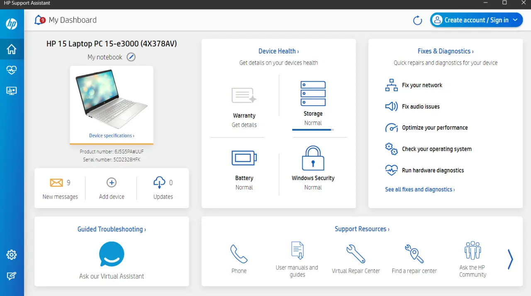The width and height of the screenshot is (531, 296).
Task: Maximize the HP Support Assistant window
Action: pyautogui.click(x=504, y=3)
